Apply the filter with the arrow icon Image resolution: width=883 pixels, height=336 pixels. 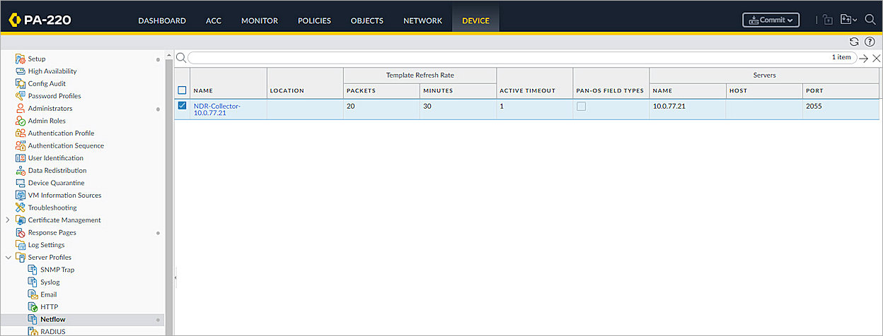click(x=863, y=58)
